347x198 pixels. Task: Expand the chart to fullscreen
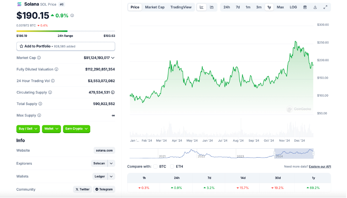(x=325, y=7)
